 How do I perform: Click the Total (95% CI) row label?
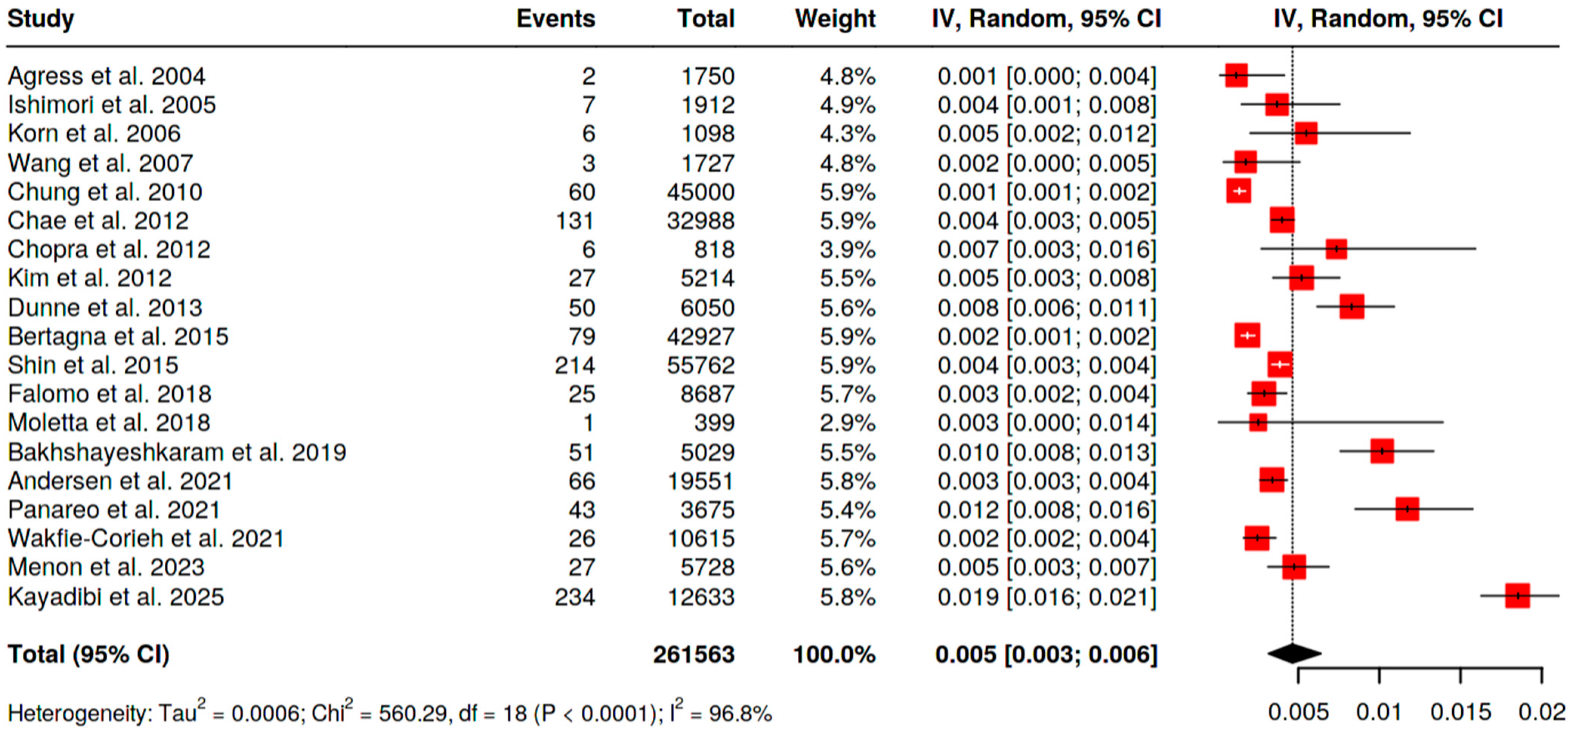tap(88, 654)
